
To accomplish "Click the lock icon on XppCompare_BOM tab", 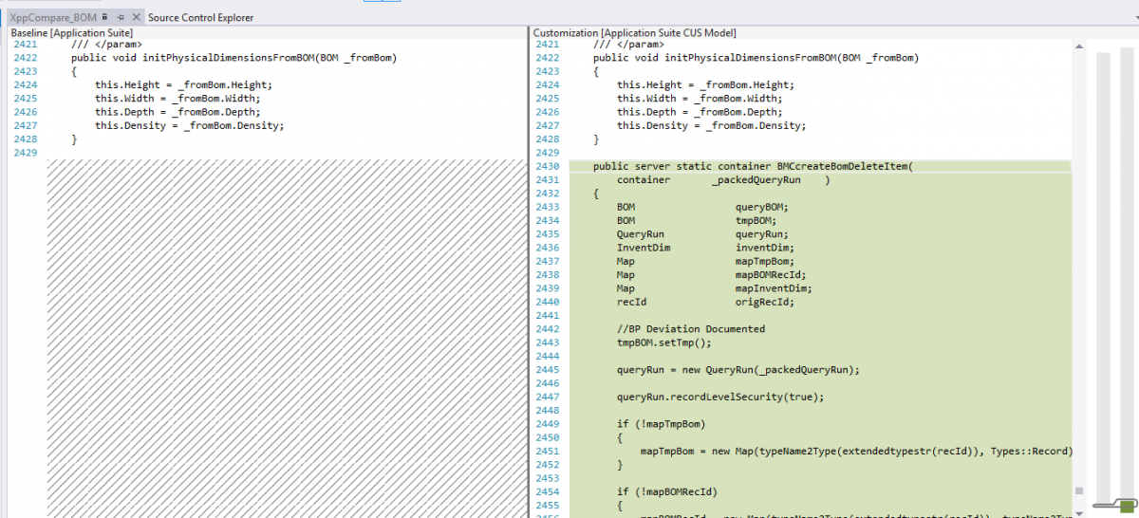I will point(105,17).
